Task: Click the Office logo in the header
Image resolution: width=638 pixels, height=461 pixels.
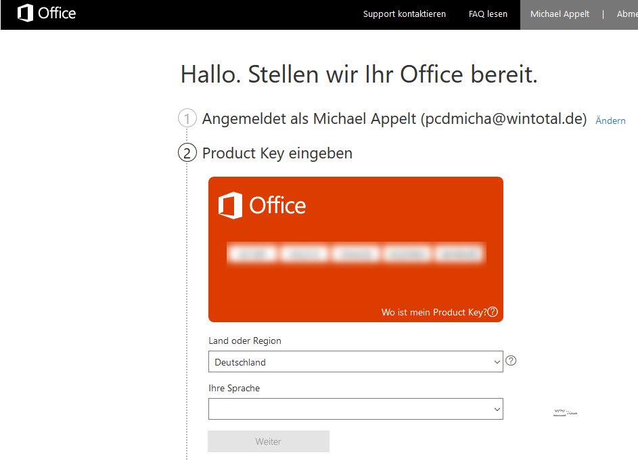Action: click(x=46, y=14)
